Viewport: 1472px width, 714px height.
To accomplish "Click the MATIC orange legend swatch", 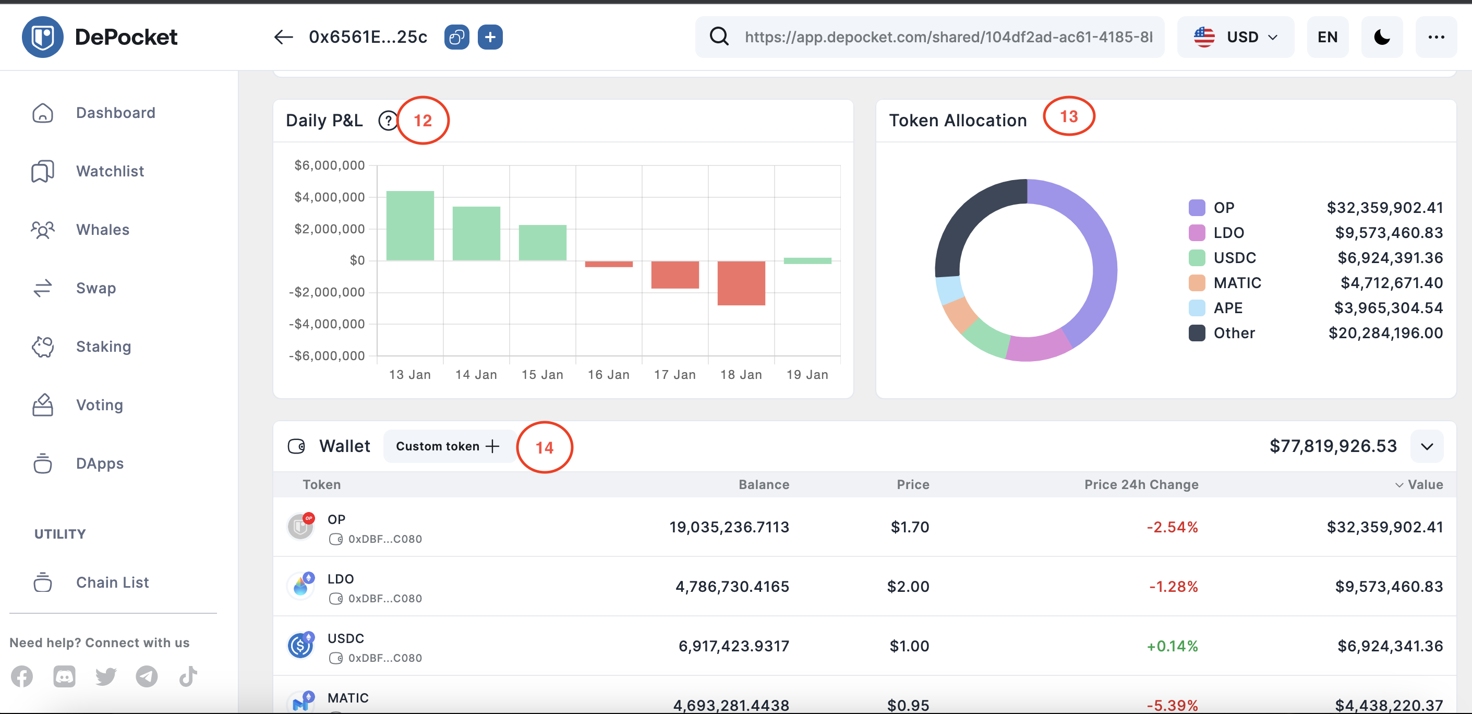I will click(1197, 283).
